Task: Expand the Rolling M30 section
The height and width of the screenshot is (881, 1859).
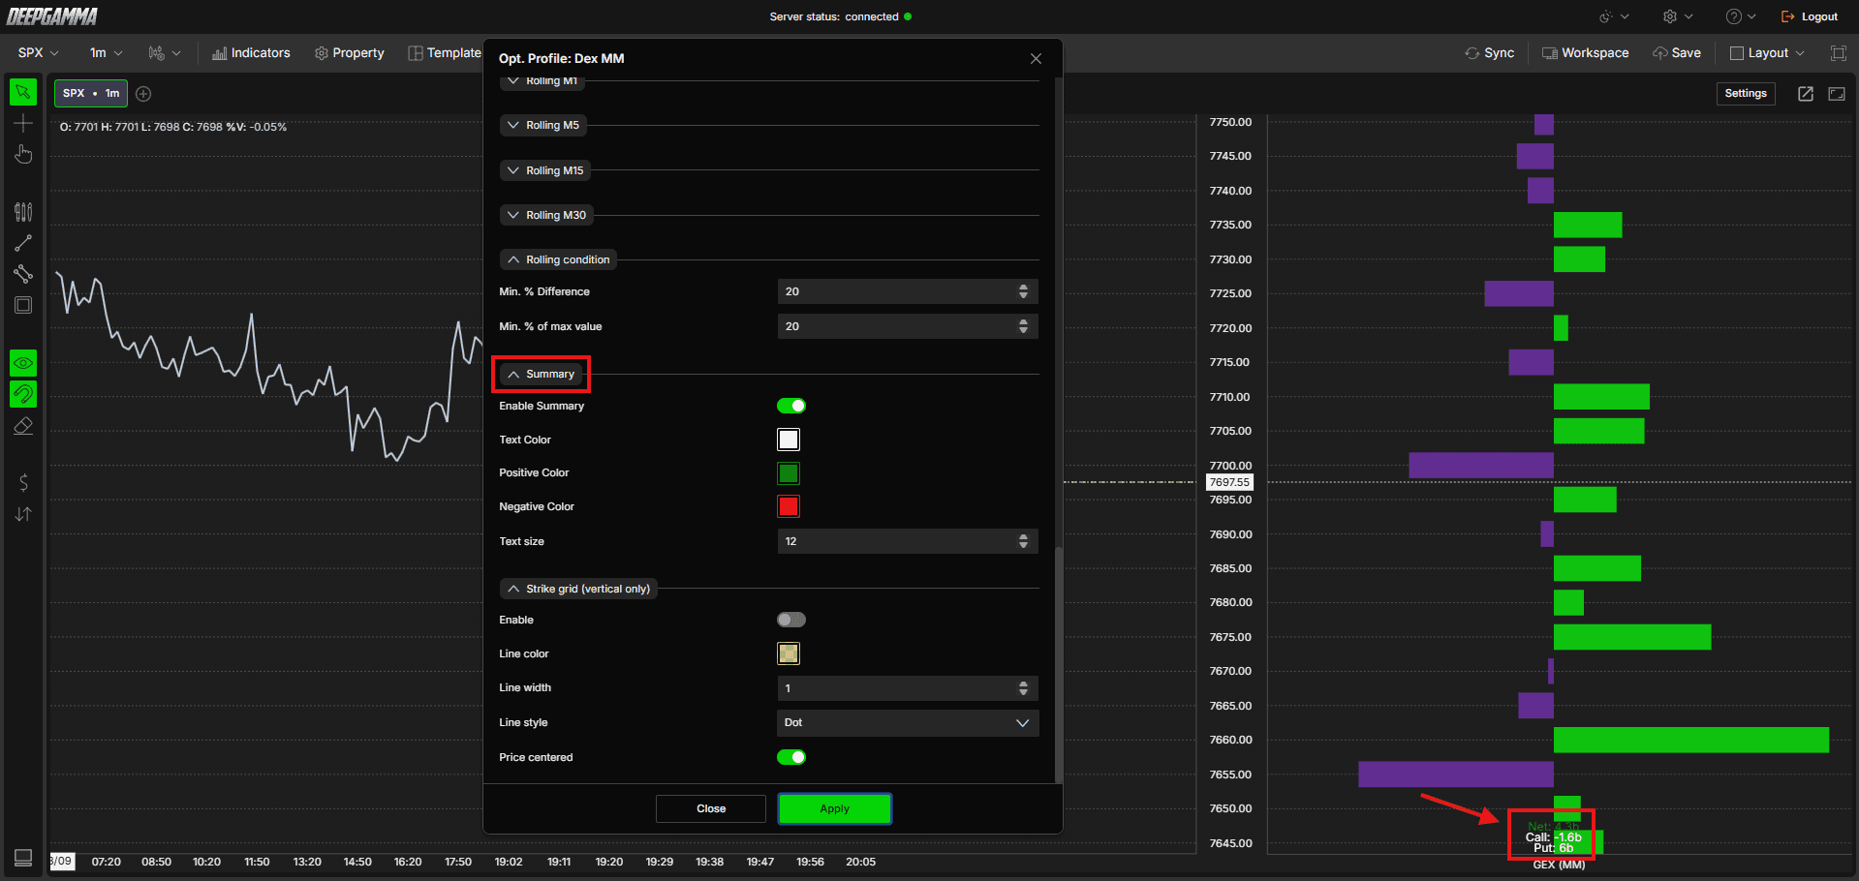Action: (x=546, y=215)
